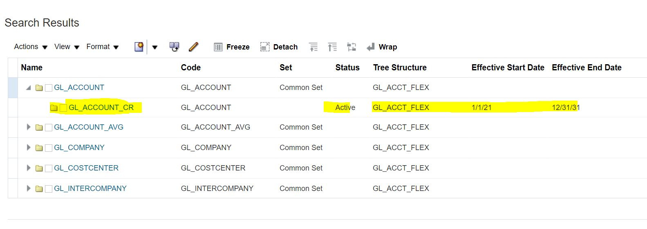This screenshot has height=229, width=647.
Task: Open the dropdown arrow beside the Create icon
Action: (x=155, y=47)
